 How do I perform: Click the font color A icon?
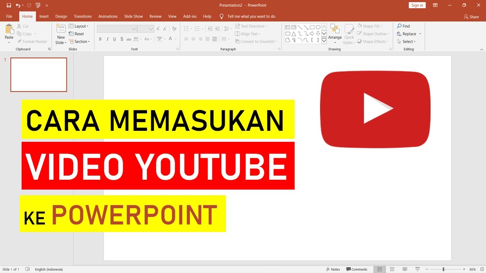coord(170,39)
